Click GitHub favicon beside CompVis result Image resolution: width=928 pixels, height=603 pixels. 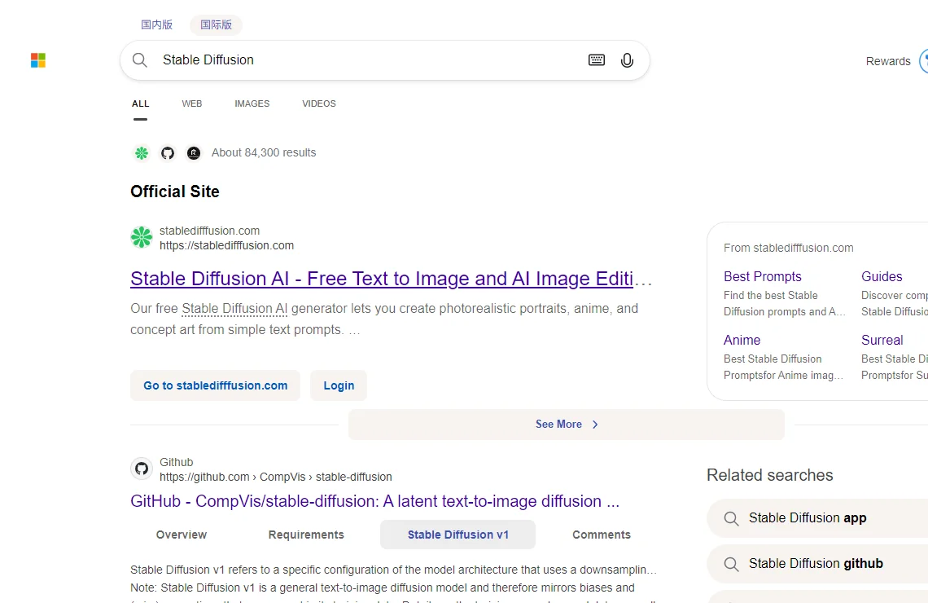point(142,469)
